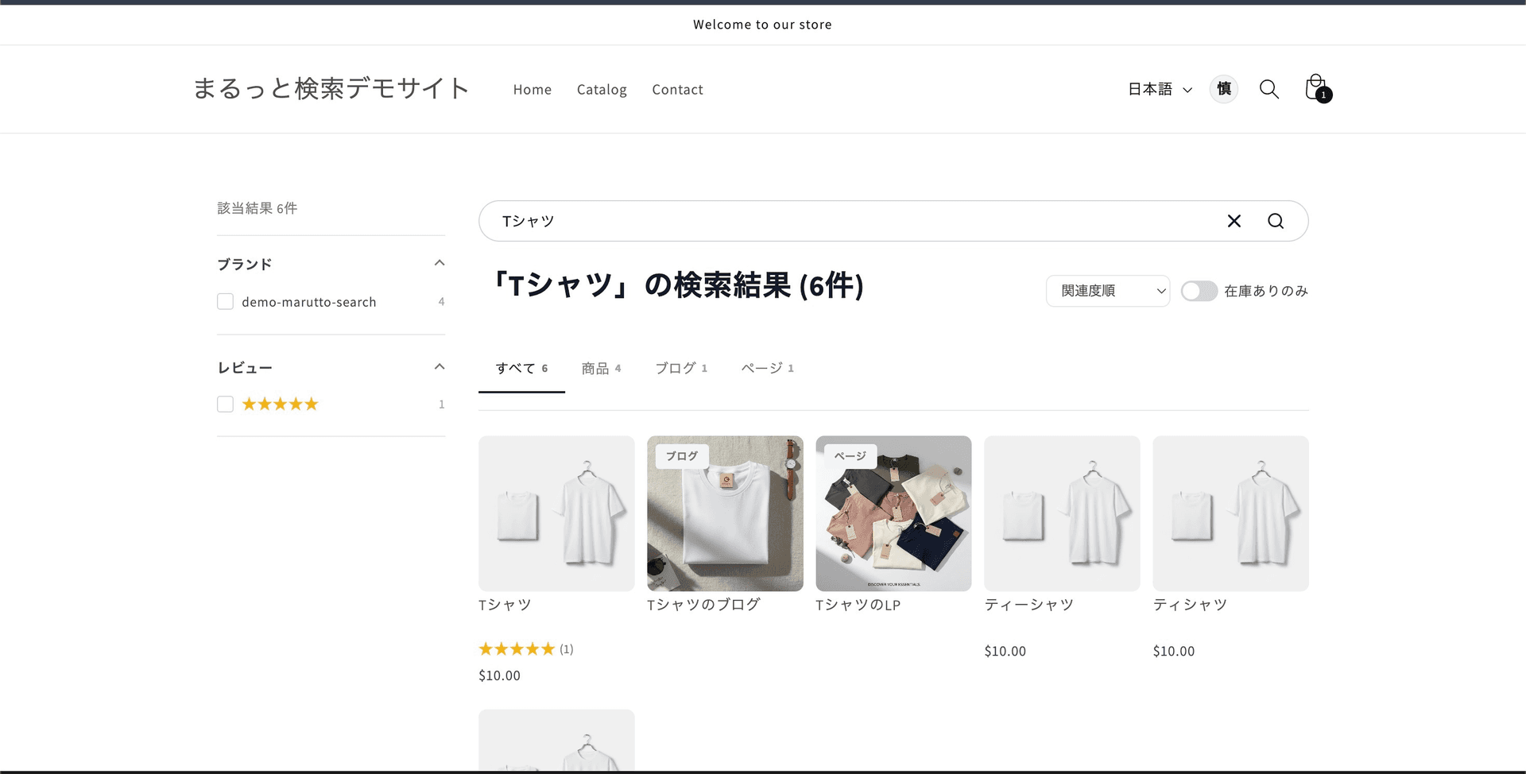Click the 「Tシャツ」の検索結果 (6件) heading
The image size is (1526, 774).
677,284
